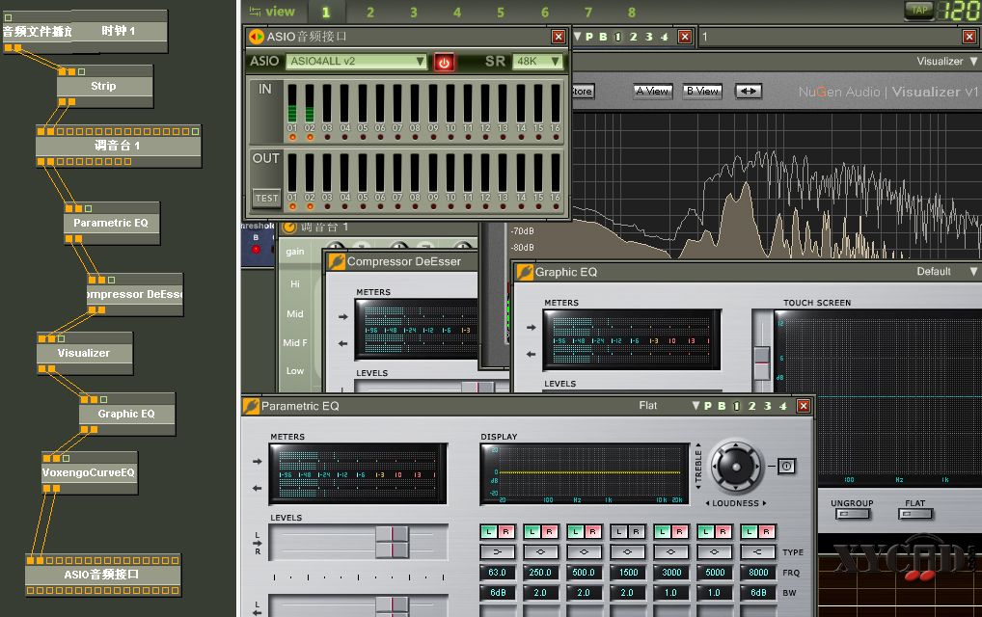This screenshot has height=617, width=982.
Task: Open the Graphic EQ Default preset dropdown
Action: pos(973,272)
